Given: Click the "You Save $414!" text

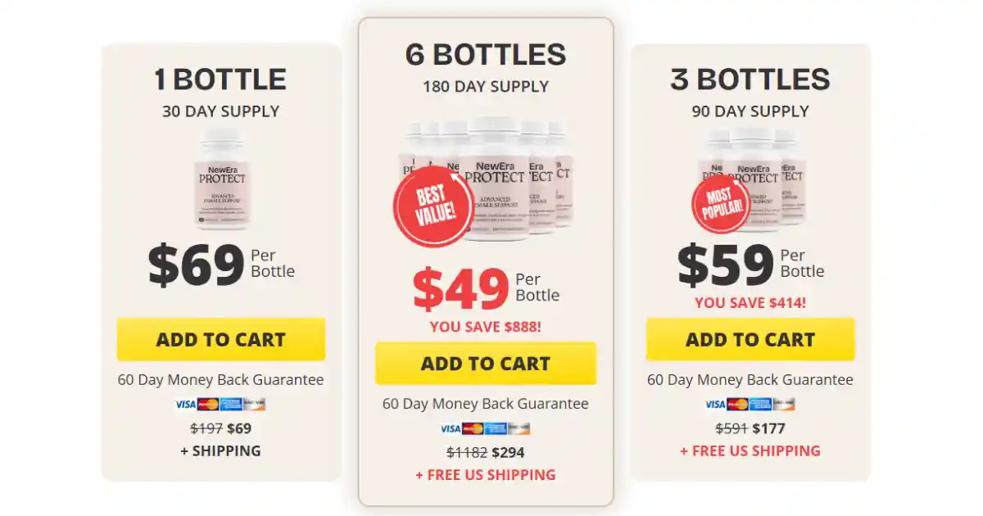Looking at the screenshot, I should pyautogui.click(x=750, y=302).
